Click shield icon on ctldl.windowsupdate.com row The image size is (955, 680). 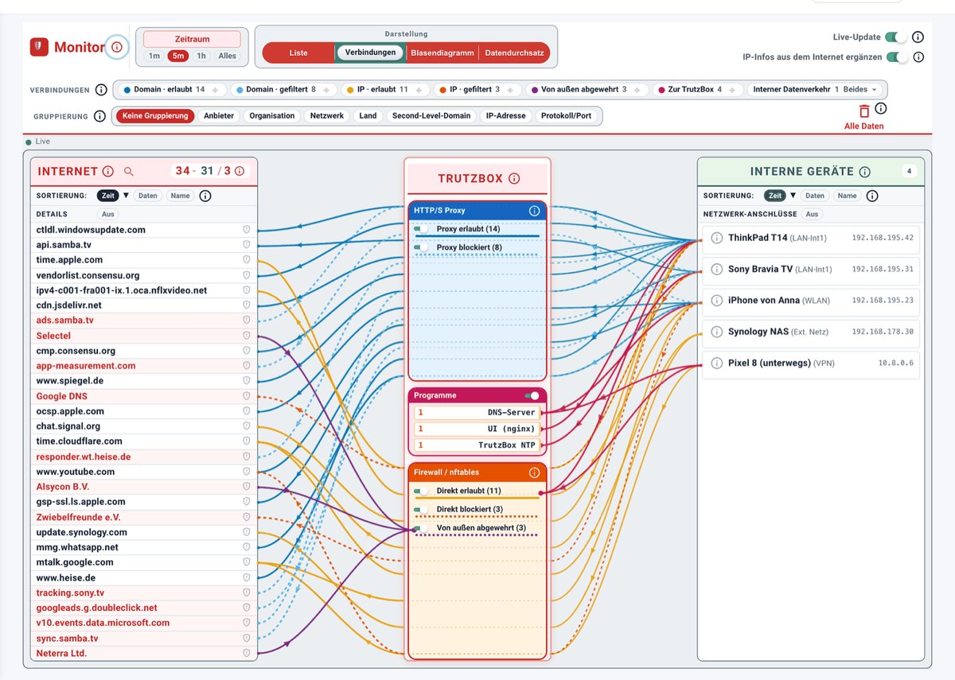[x=247, y=230]
